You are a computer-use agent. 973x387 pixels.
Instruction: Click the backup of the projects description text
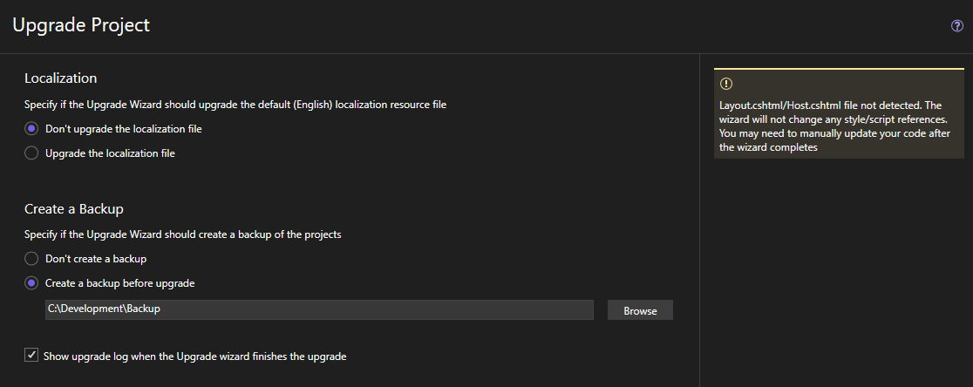(x=182, y=234)
